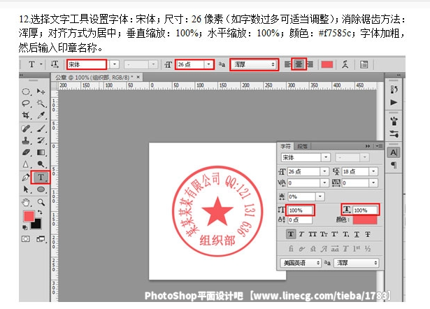Select the Magic Wand tool
Image resolution: width=430 pixels, height=309 pixels.
41,103
